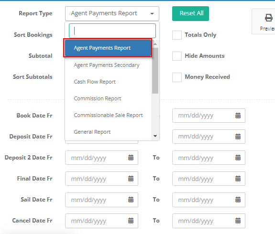Select Cash Flow Report from the list

pos(95,82)
